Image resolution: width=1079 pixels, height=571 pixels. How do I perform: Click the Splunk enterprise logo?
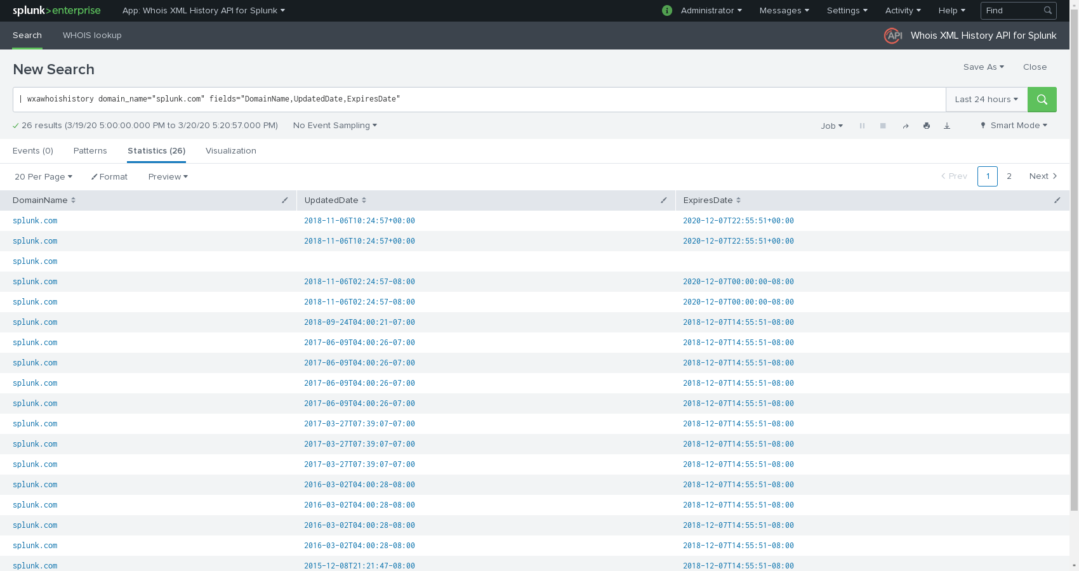[56, 11]
